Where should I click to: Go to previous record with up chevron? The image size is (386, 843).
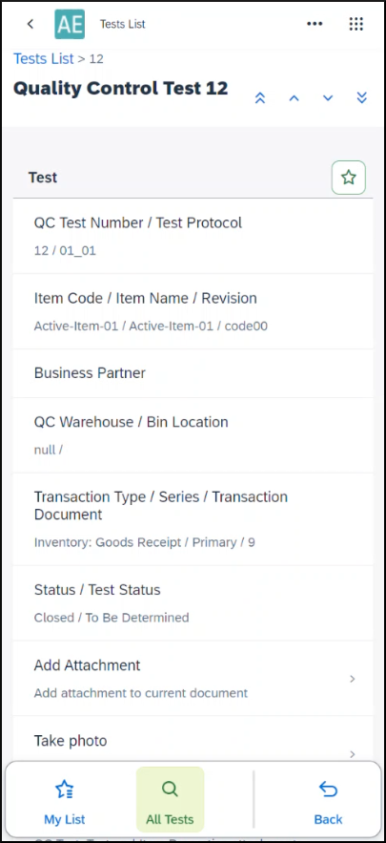(x=294, y=97)
